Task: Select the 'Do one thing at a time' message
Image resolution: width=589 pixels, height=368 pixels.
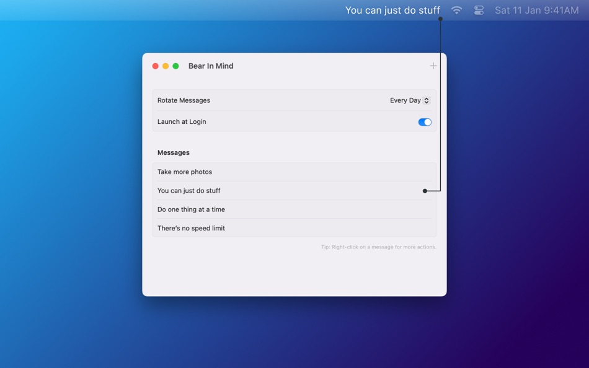Action: (294, 209)
